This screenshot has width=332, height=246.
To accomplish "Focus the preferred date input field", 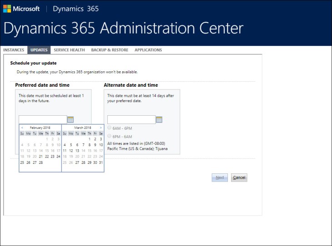I will [x=43, y=120].
